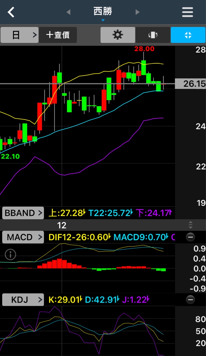206x356 pixels.
Task: Tap the 22.10 low price marker
Action: click(10, 156)
